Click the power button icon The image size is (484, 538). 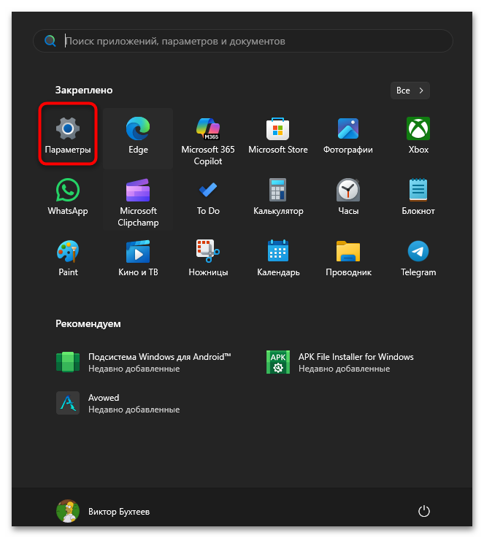pyautogui.click(x=424, y=511)
